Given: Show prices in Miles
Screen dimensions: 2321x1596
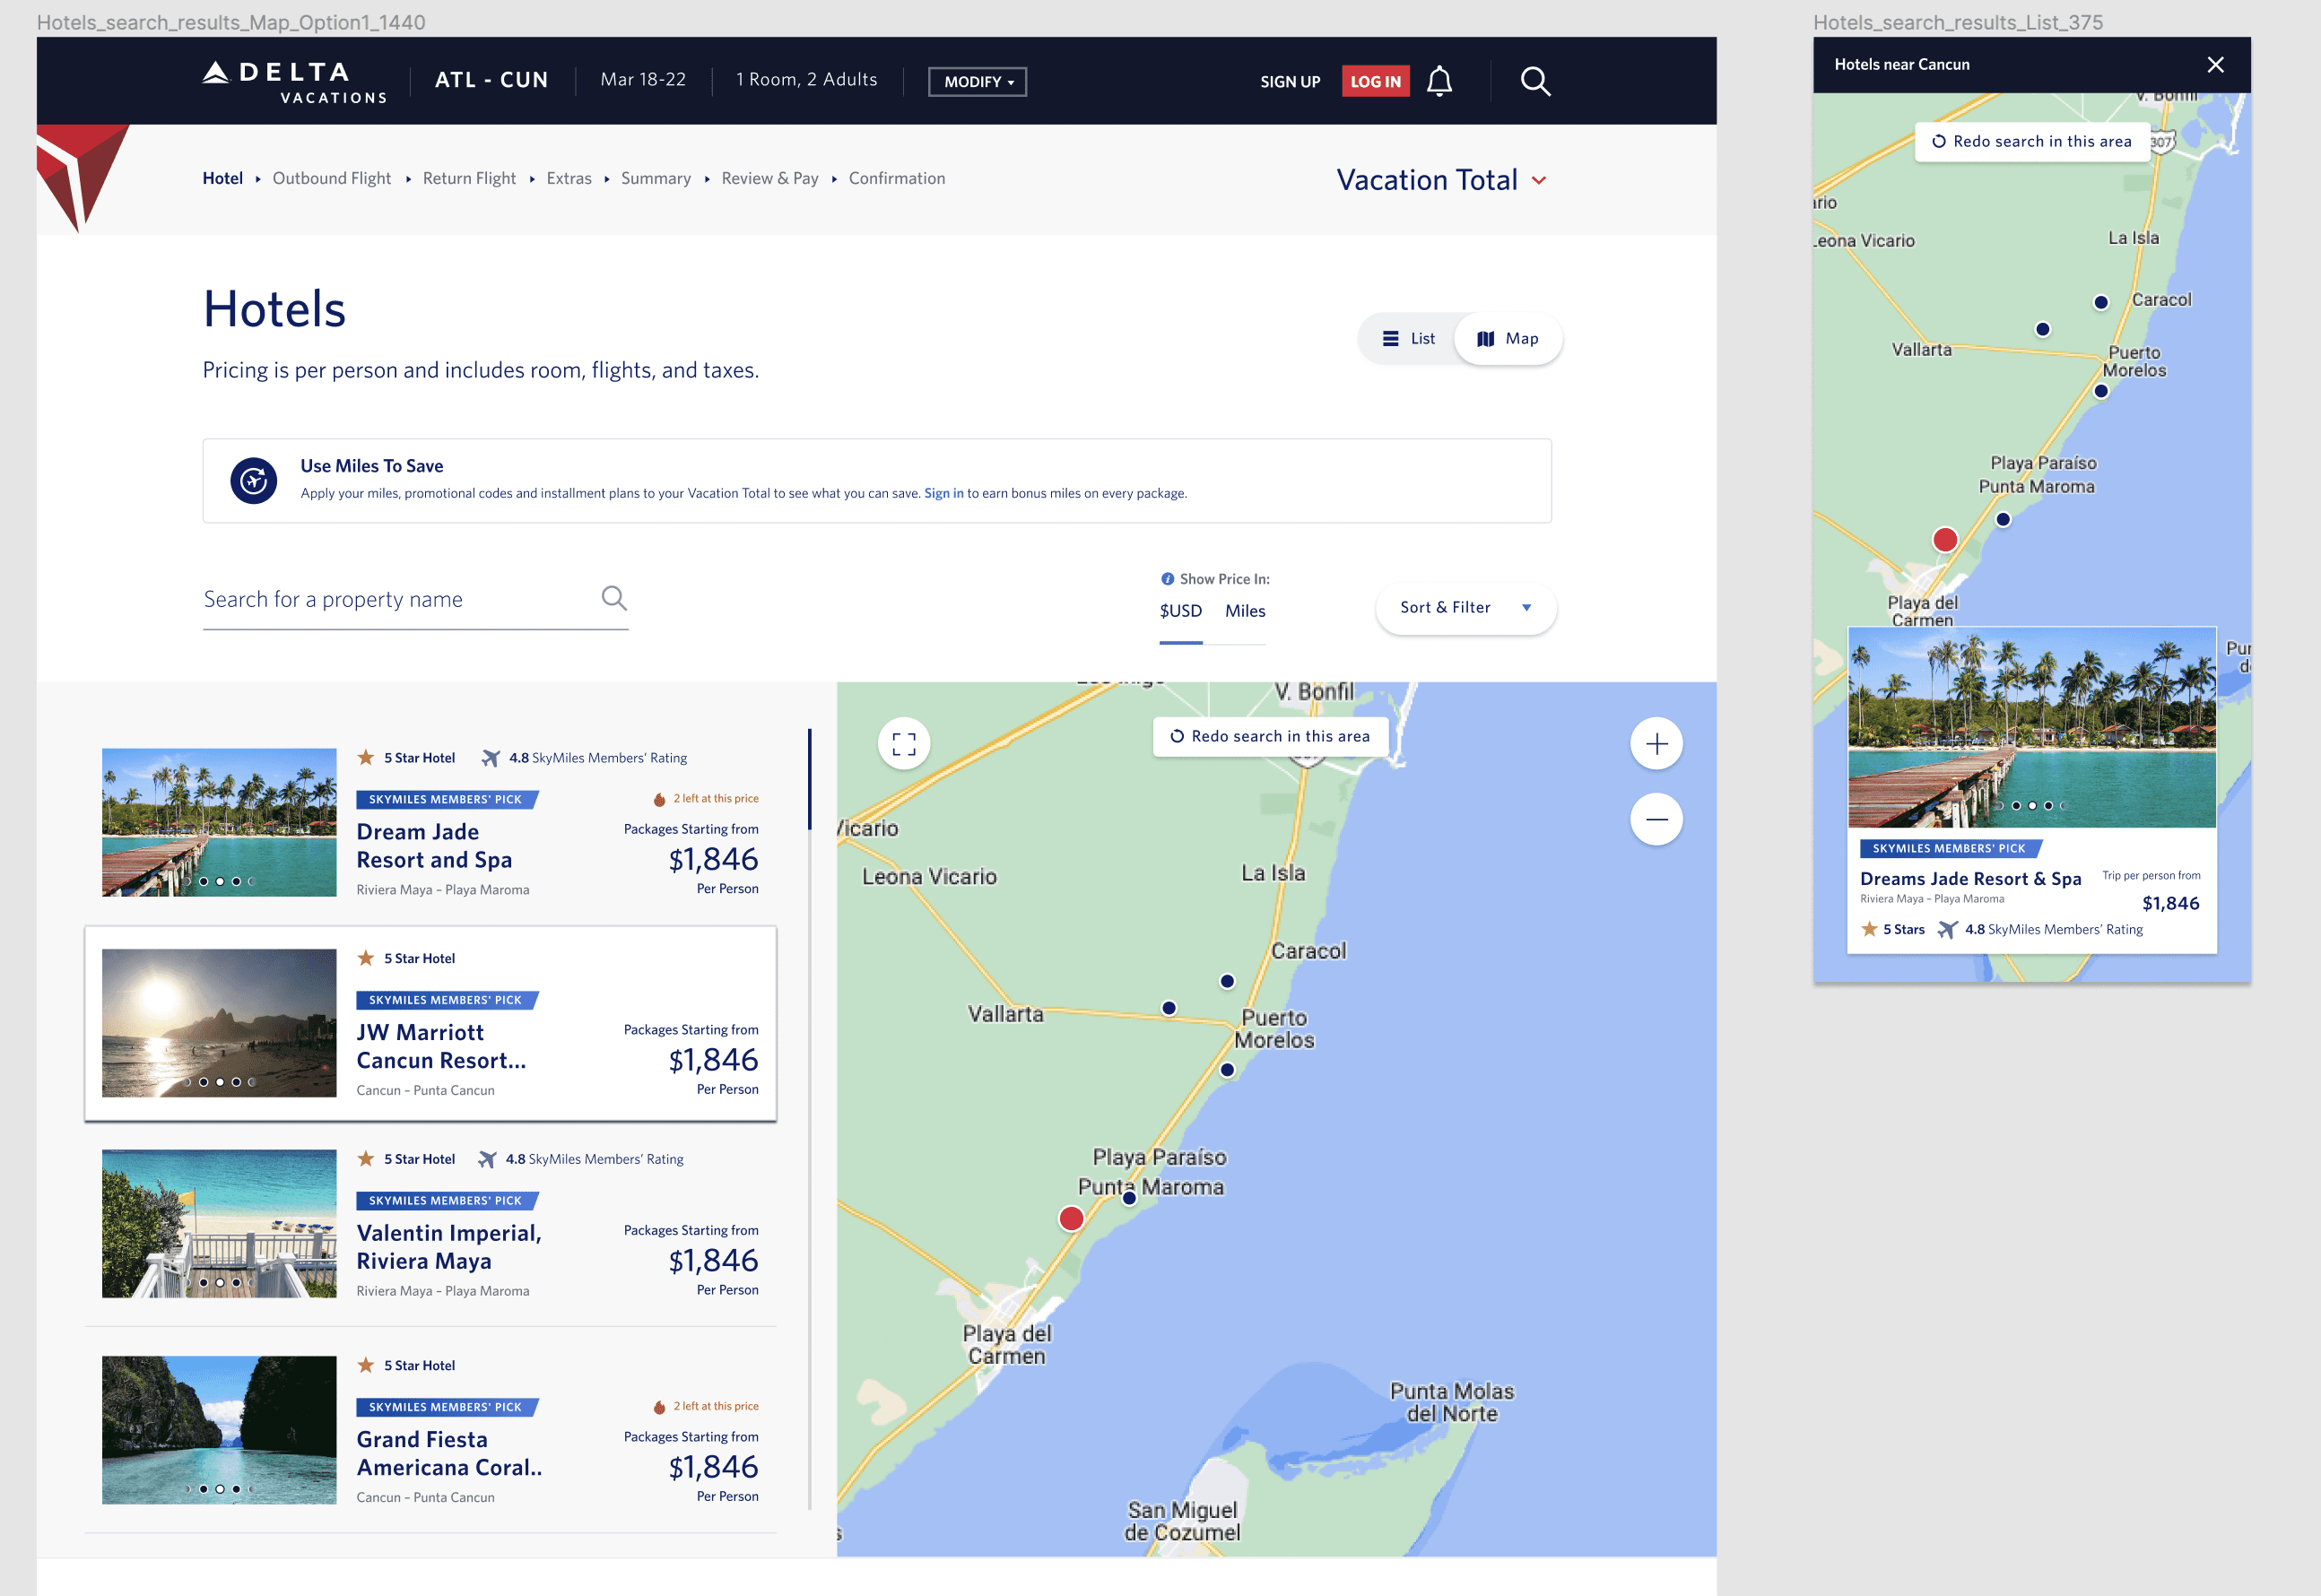Looking at the screenshot, I should tap(1245, 611).
